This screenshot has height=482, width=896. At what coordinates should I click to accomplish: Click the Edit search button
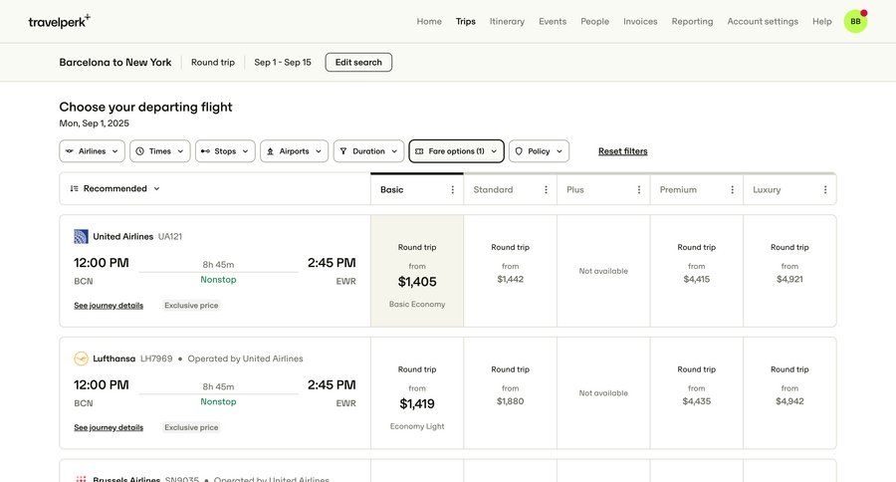[x=358, y=62]
